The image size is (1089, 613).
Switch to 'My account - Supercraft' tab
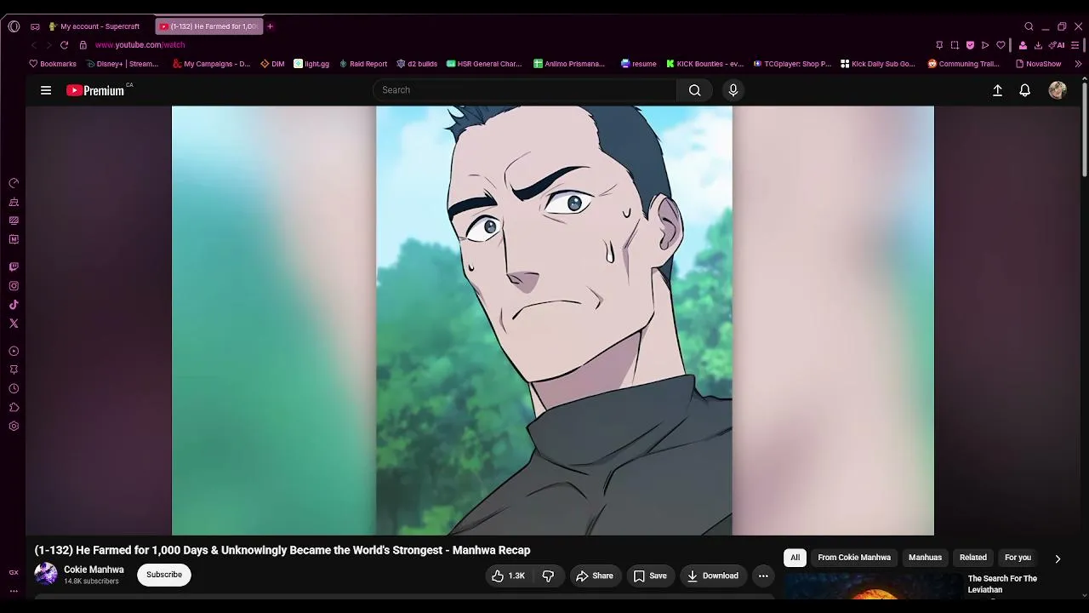pos(95,26)
